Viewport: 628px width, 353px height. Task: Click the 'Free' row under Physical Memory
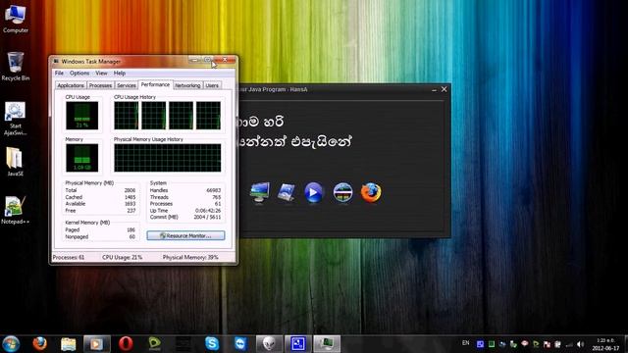(100, 211)
